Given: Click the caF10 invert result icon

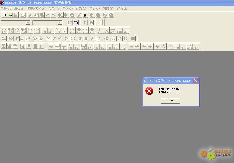Looking at the screenshot, I should [x=113, y=31].
